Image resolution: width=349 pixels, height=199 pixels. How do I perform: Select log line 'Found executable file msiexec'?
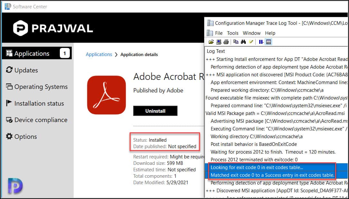[x=276, y=98]
